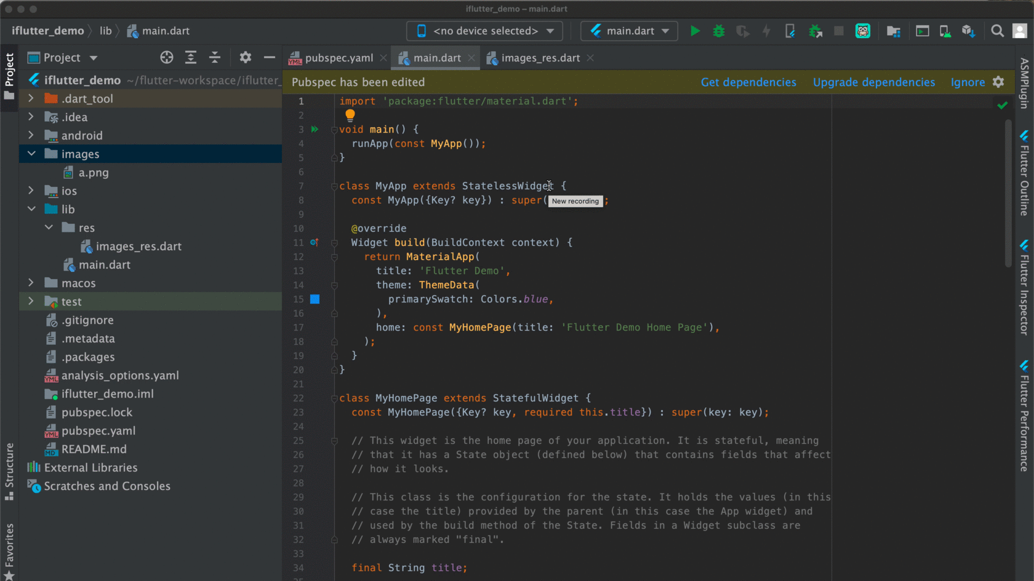Open Project Structure with the folder icon
Screen dimensions: 1034x581
(894, 31)
